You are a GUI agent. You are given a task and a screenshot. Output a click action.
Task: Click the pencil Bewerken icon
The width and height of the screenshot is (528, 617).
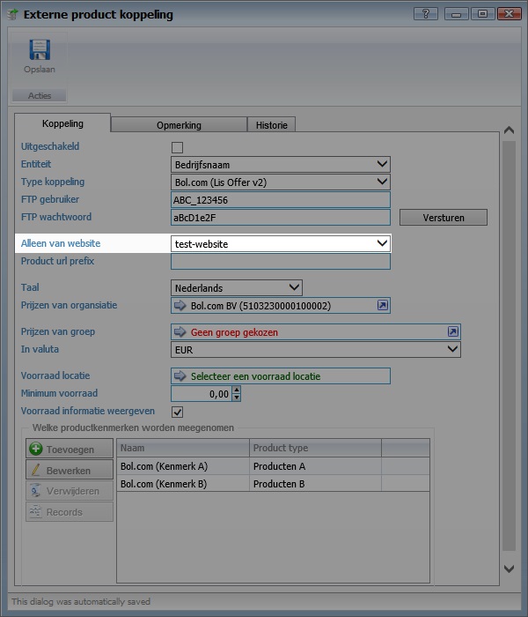click(x=37, y=471)
